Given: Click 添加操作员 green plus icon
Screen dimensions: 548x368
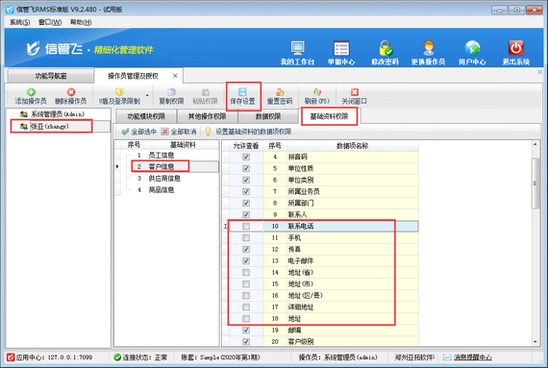Looking at the screenshot, I should tap(31, 92).
